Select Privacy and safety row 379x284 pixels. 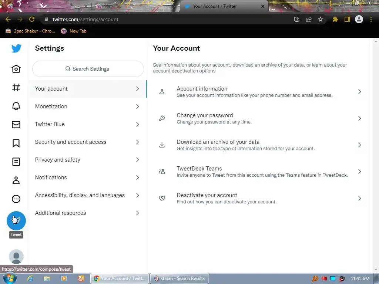(88, 160)
